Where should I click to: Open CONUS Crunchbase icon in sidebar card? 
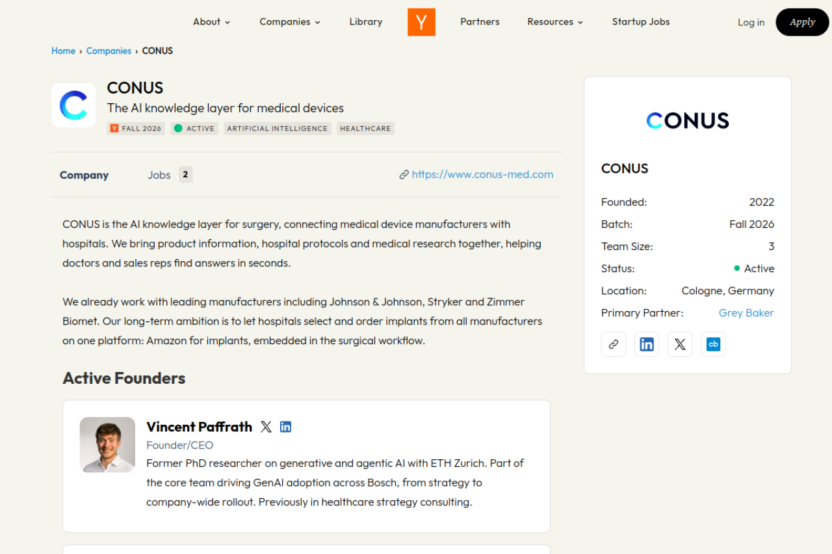713,344
